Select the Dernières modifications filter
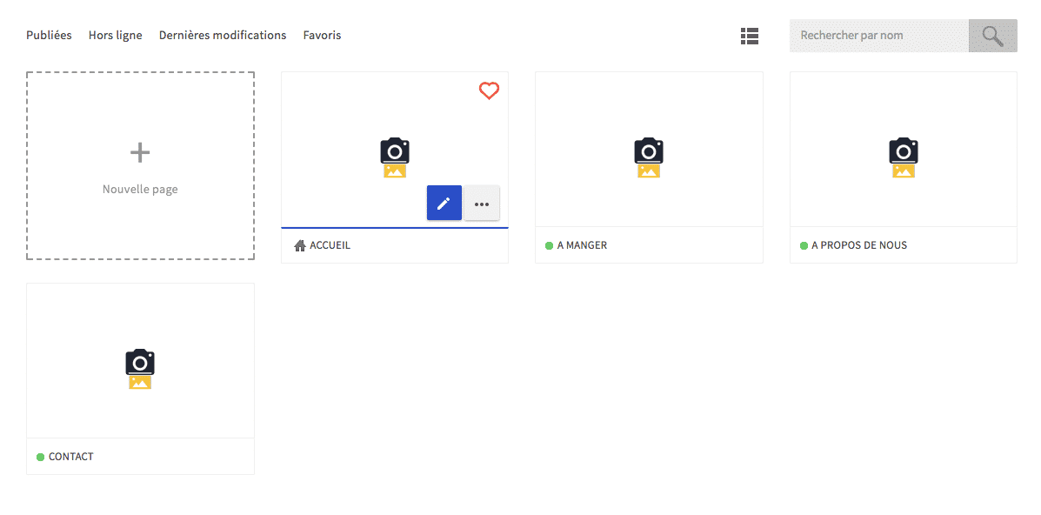1041x515 pixels. click(222, 36)
